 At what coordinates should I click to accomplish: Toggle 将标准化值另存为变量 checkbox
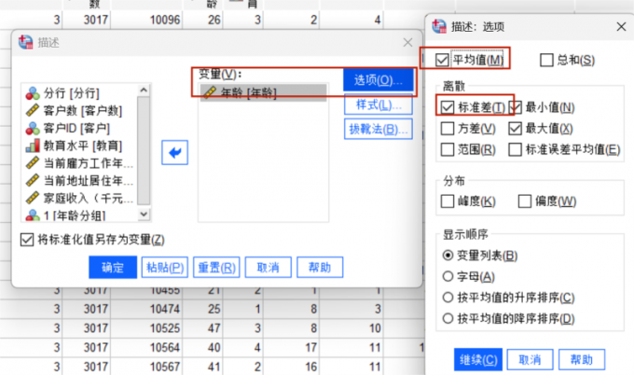[x=26, y=240]
